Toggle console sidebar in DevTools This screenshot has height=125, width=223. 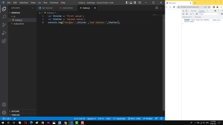[x=183, y=14]
